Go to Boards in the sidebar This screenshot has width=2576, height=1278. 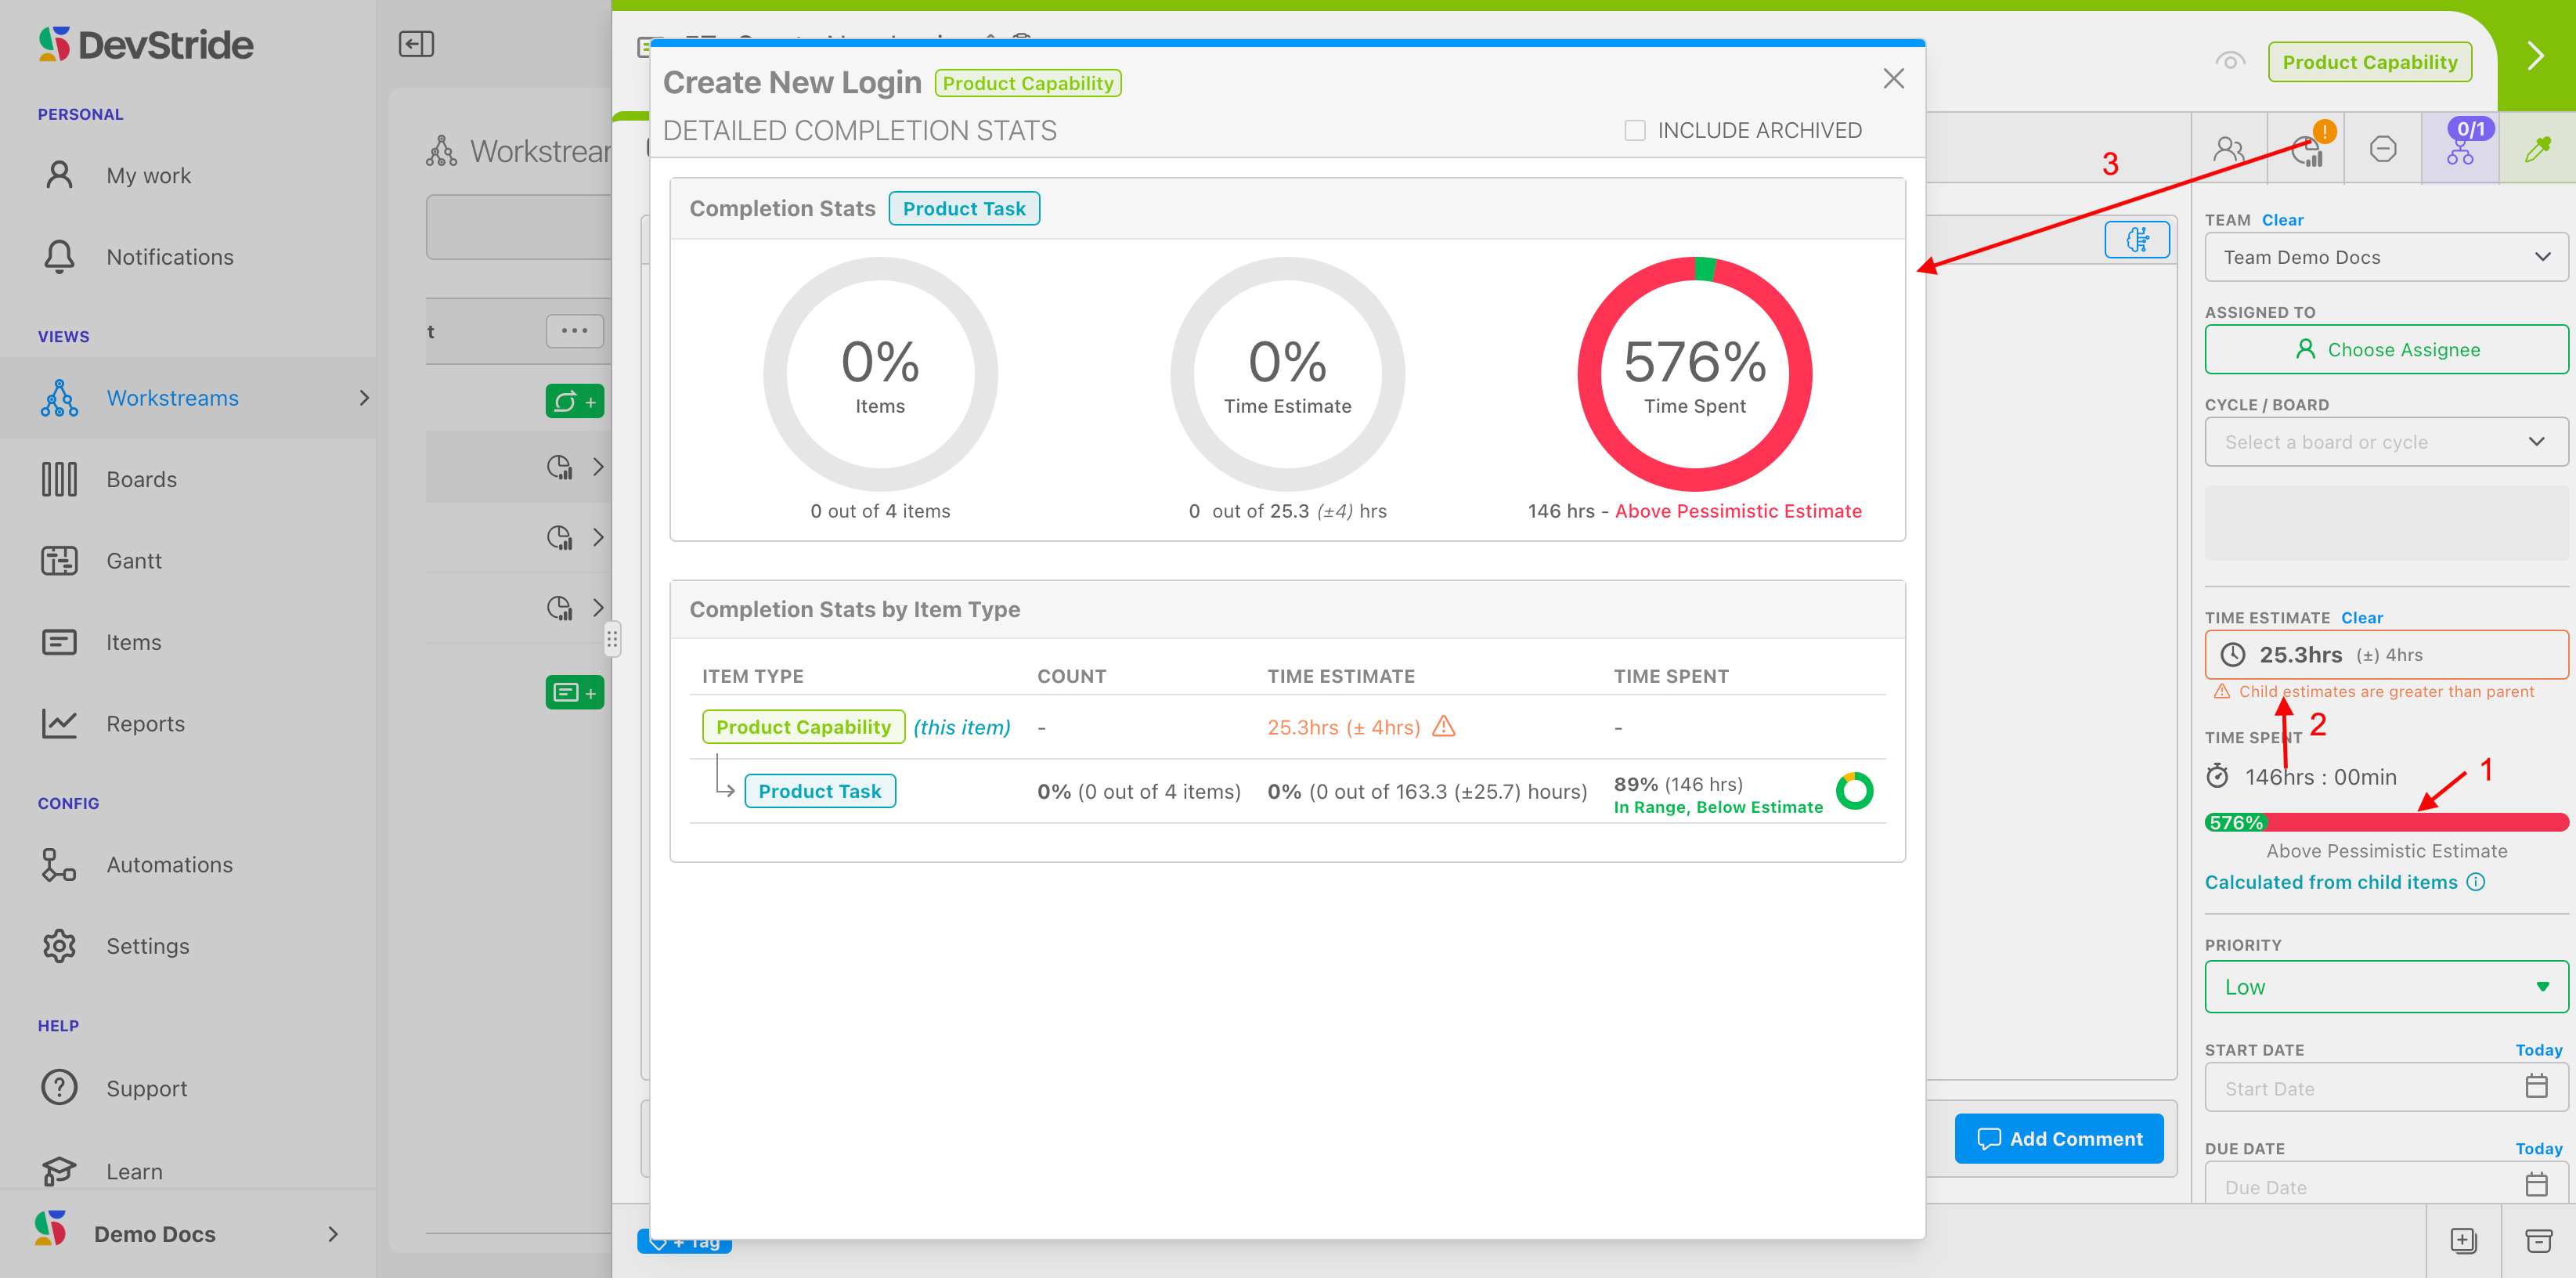tap(141, 479)
